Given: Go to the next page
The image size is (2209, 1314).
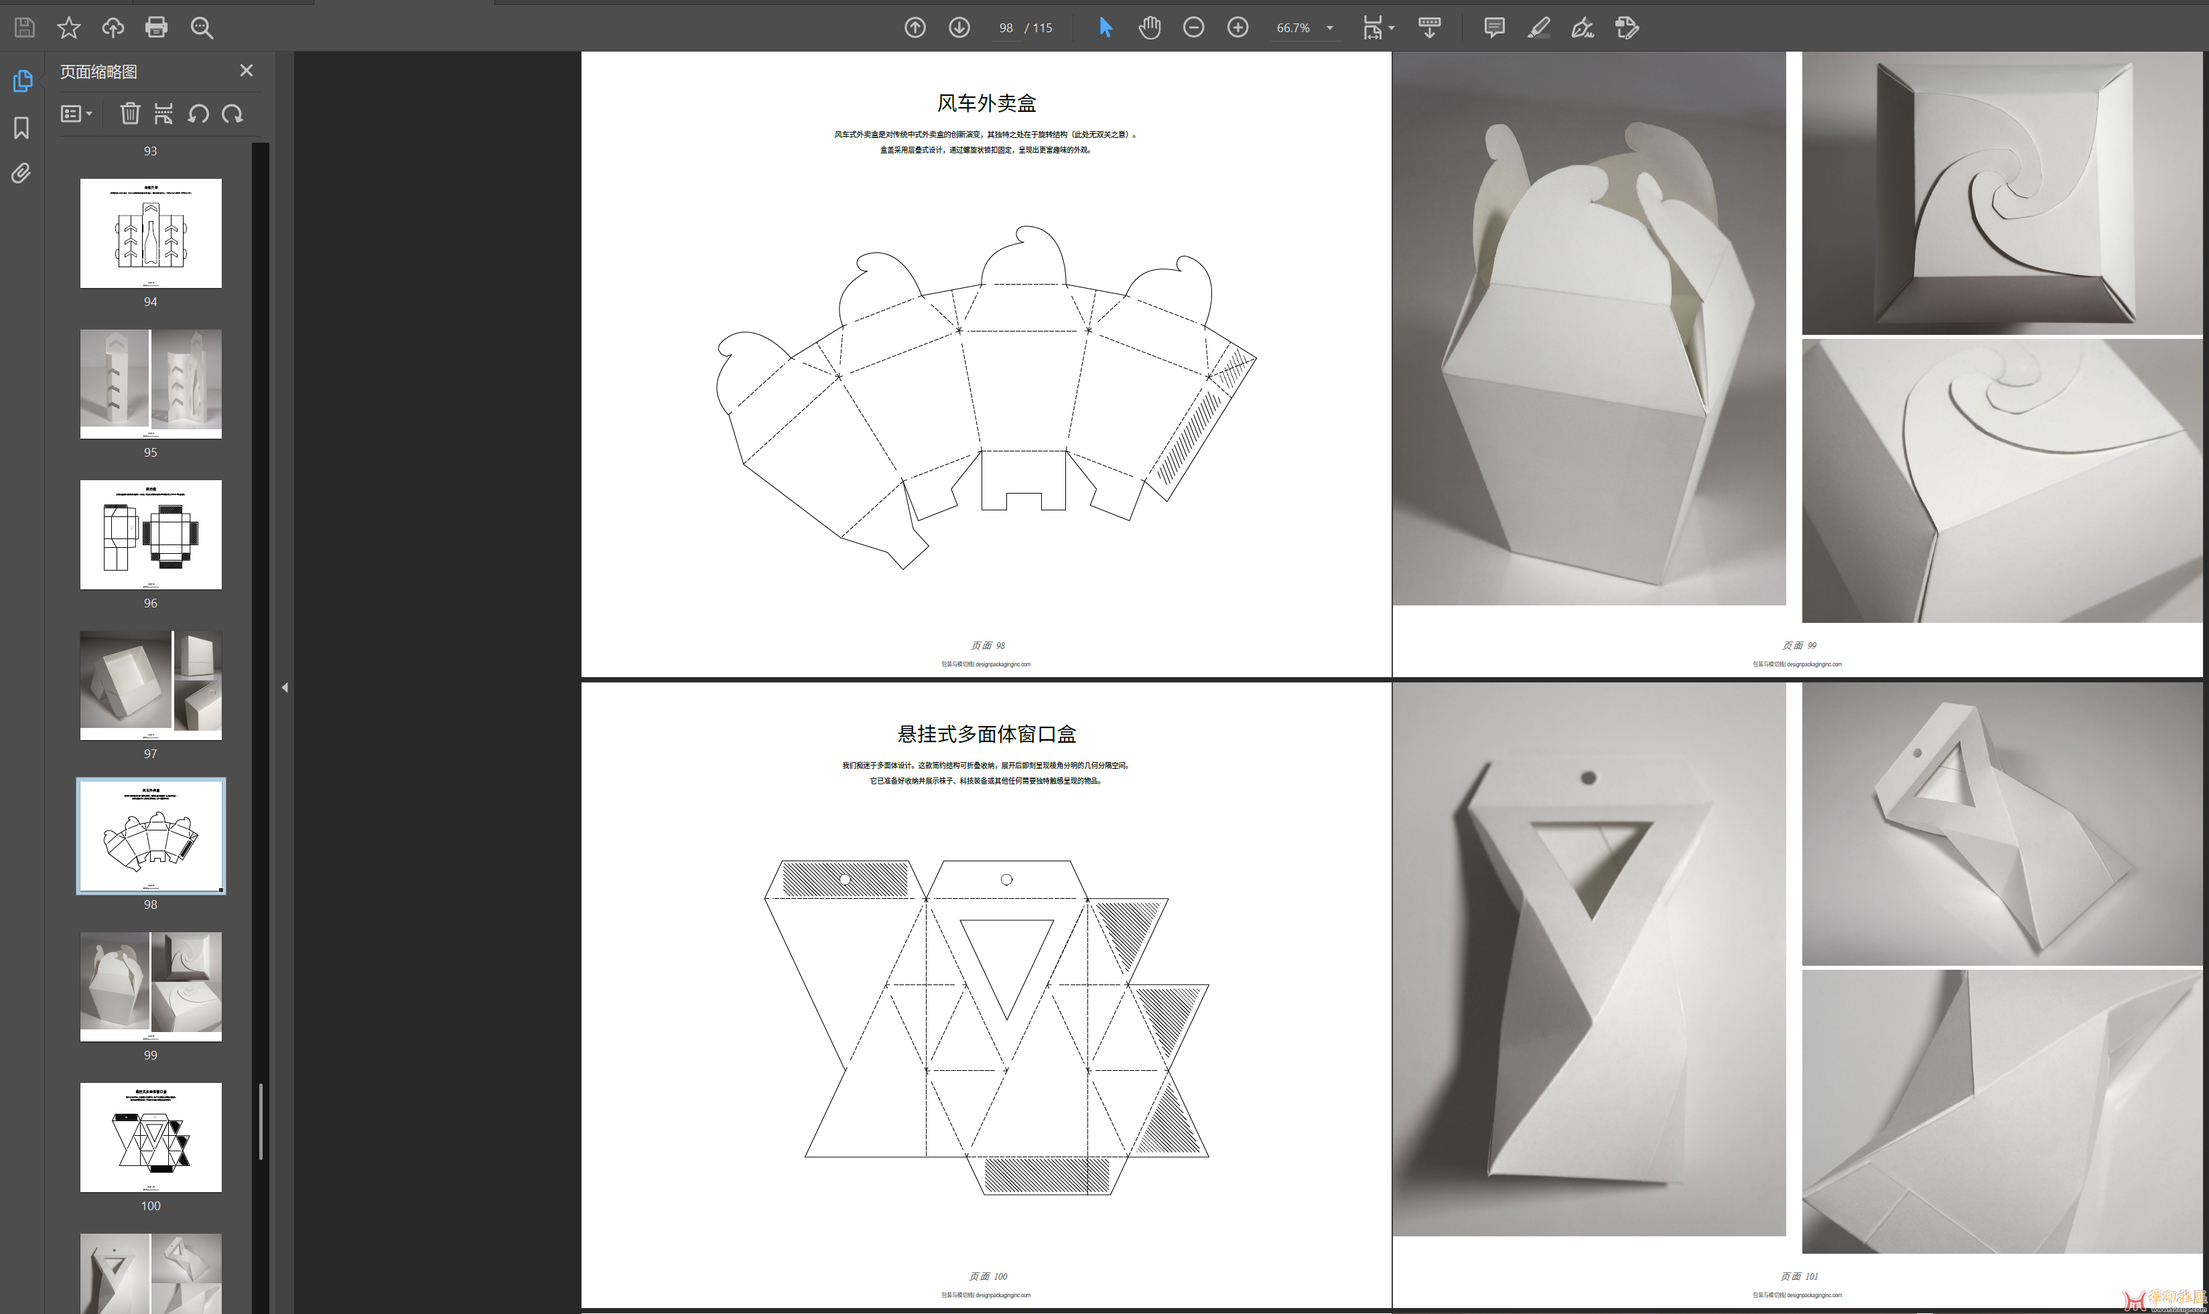Looking at the screenshot, I should pos(959,27).
